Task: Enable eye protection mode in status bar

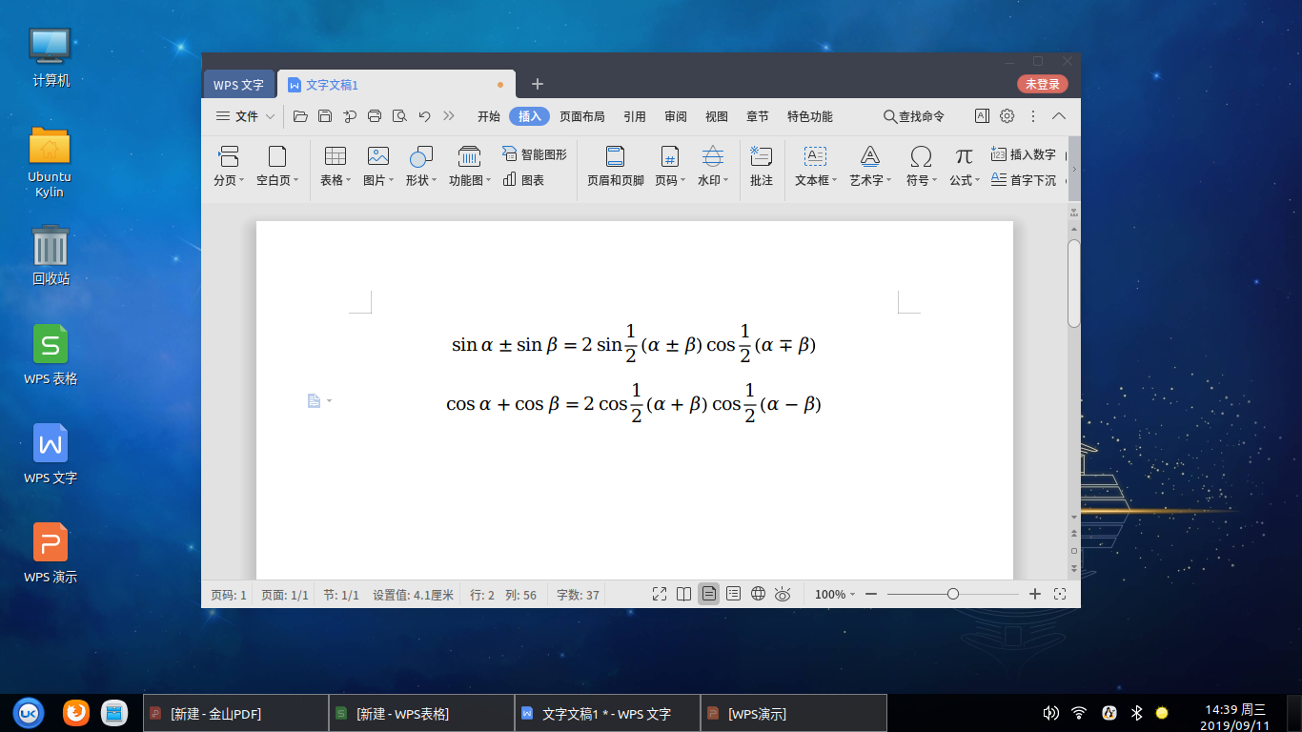Action: (783, 594)
